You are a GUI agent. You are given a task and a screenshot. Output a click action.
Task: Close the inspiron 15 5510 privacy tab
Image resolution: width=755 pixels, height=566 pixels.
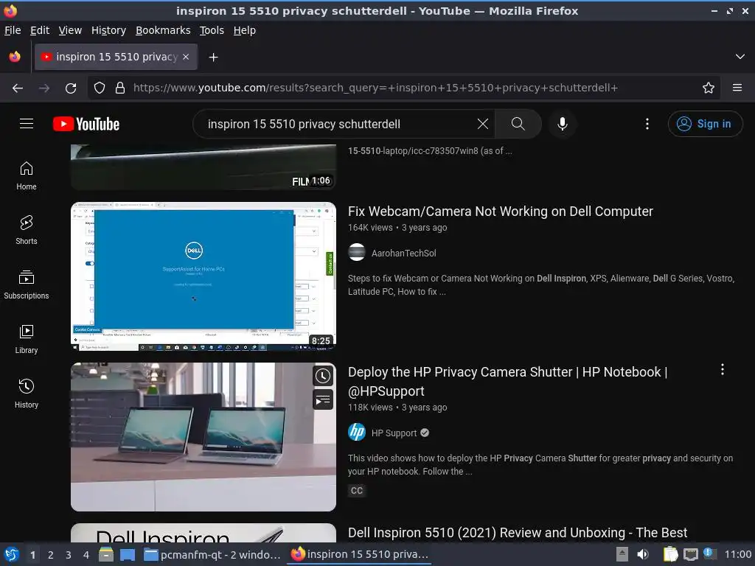point(186,57)
